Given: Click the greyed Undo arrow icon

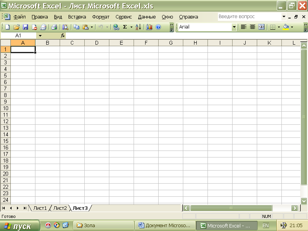Looking at the screenshot, I should click(x=100, y=27).
